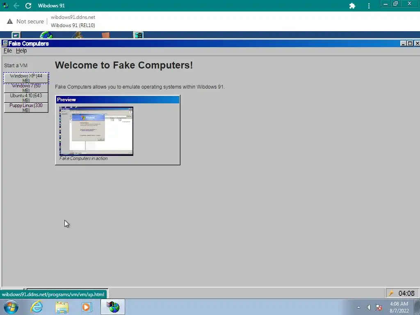420x315 pixels.
Task: Click the speaker volume tray icon
Action: coord(369,307)
